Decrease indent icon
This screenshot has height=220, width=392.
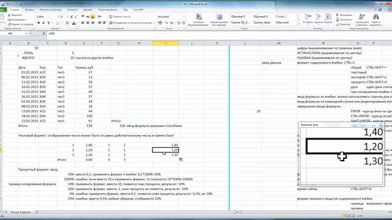pos(99,23)
